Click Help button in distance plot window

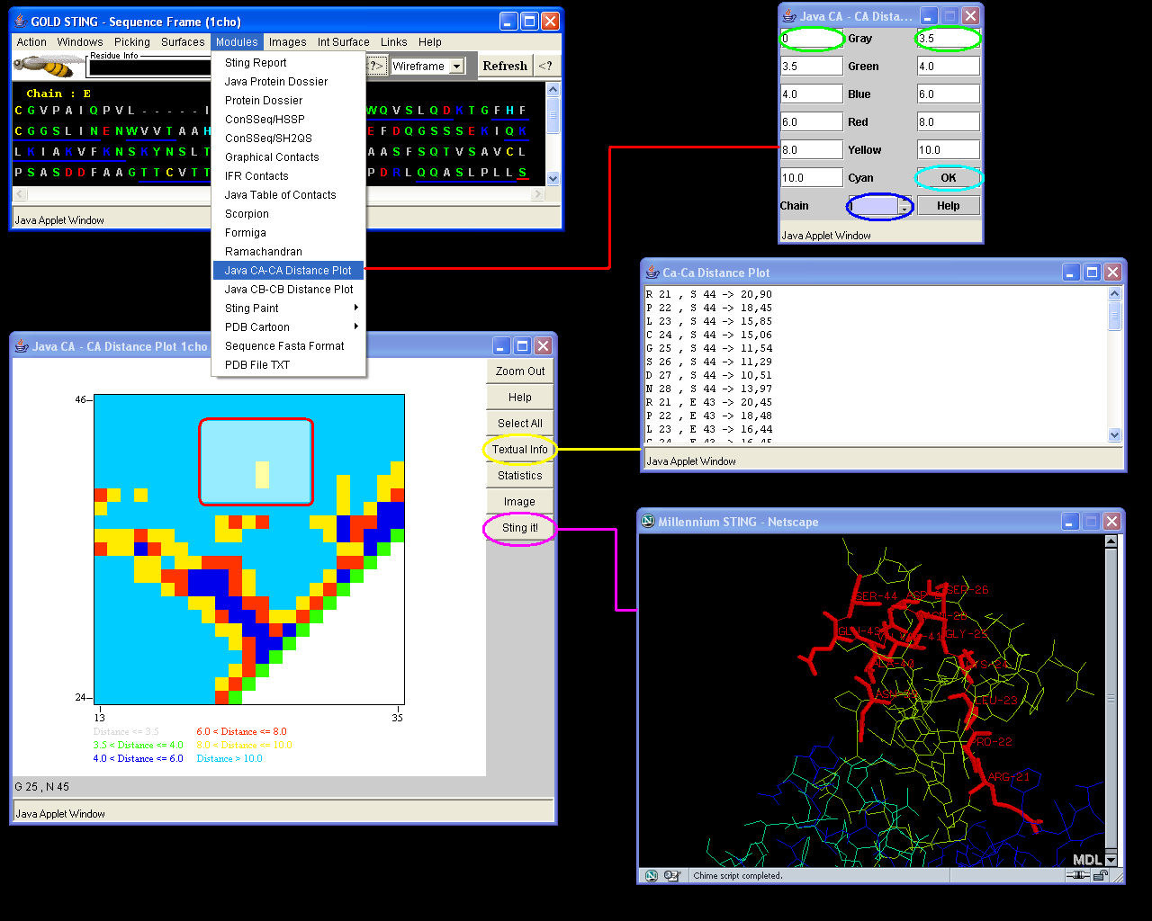520,397
